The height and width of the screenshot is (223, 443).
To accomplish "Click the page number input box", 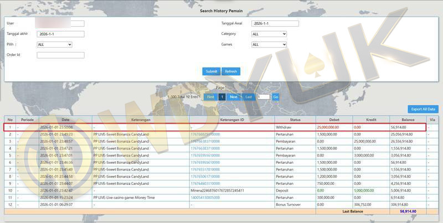I will pyautogui.click(x=263, y=97).
